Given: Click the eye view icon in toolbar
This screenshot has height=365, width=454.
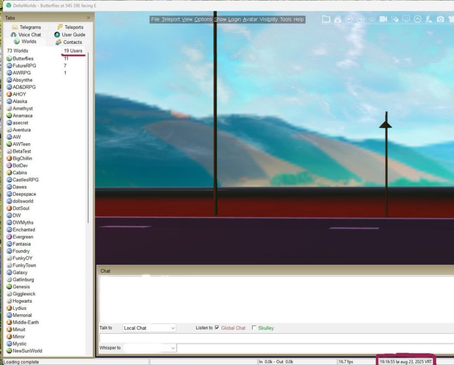Looking at the screenshot, I should click(x=372, y=19).
